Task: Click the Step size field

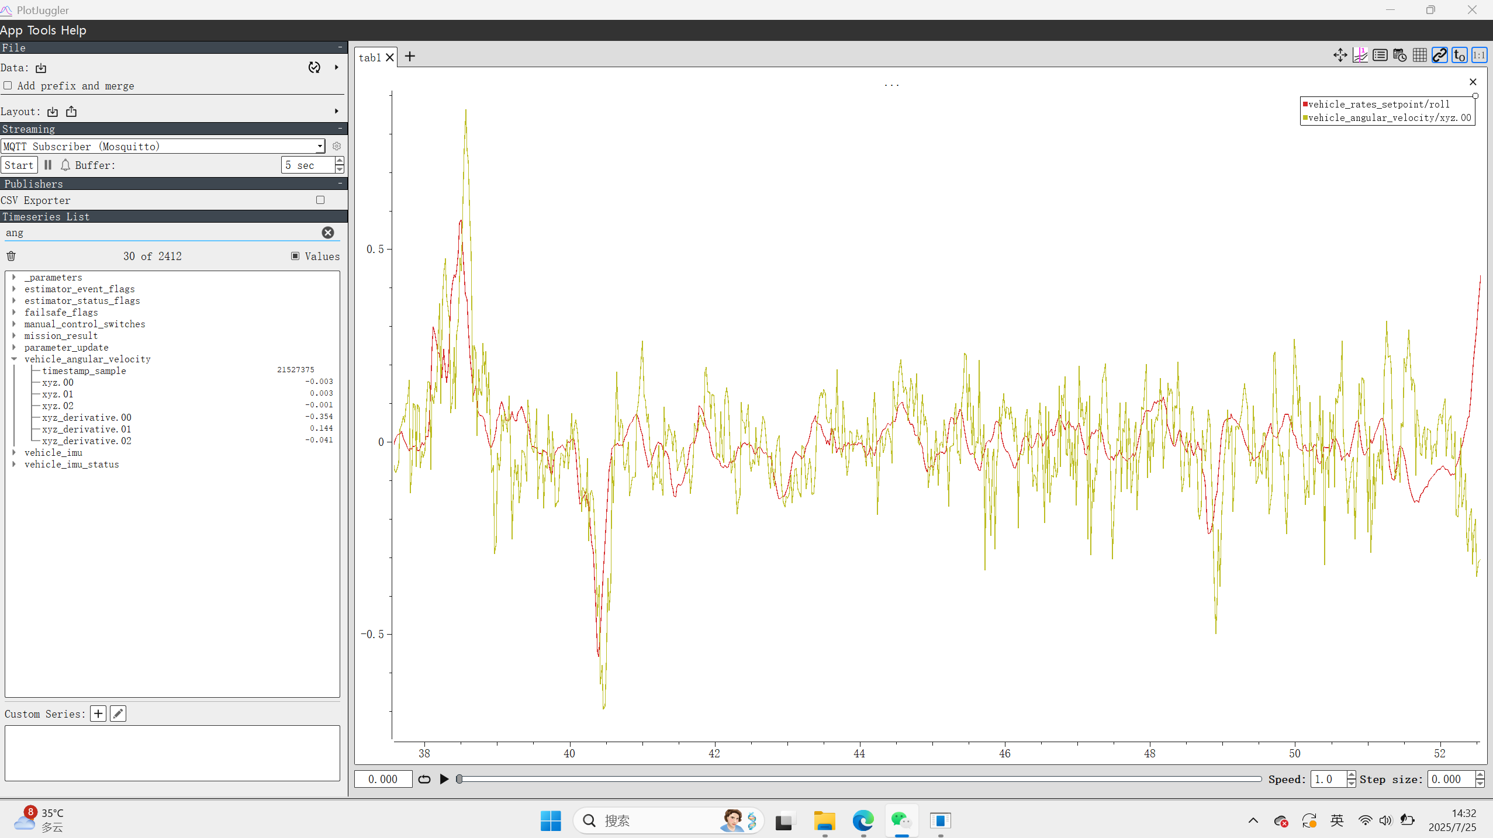Action: [x=1451, y=780]
